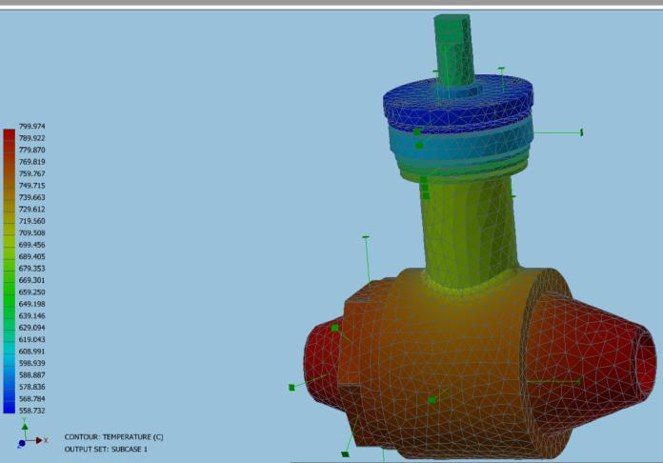Screen dimensions: 663x463
Task: Click the dark blue 558.732 legend band
Action: (9, 409)
